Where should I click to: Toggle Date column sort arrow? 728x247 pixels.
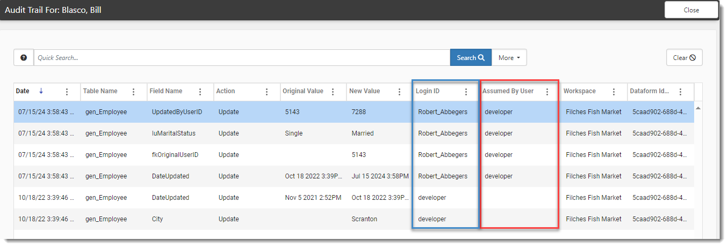point(41,91)
